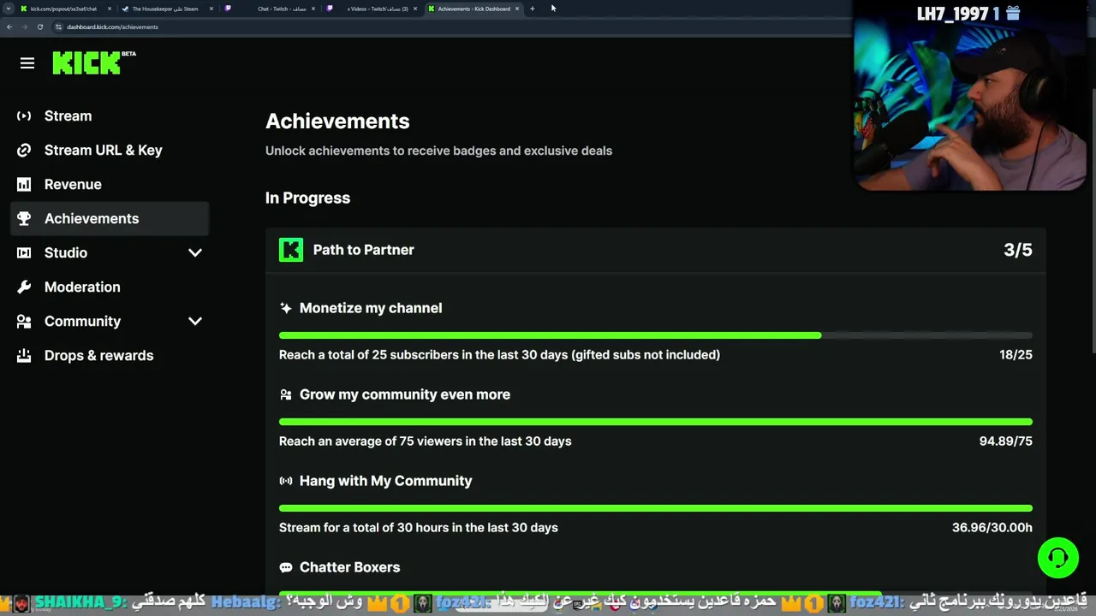
Task: Click the Unlock achievements description text
Action: click(x=438, y=151)
